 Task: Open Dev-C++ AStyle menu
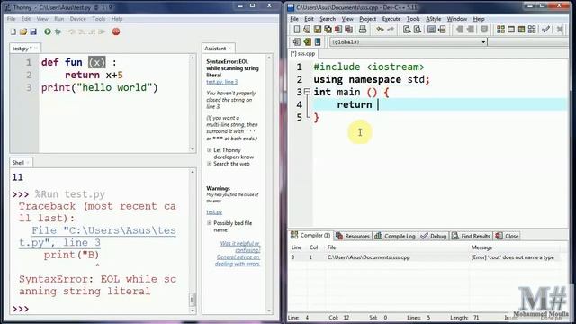pos(434,19)
